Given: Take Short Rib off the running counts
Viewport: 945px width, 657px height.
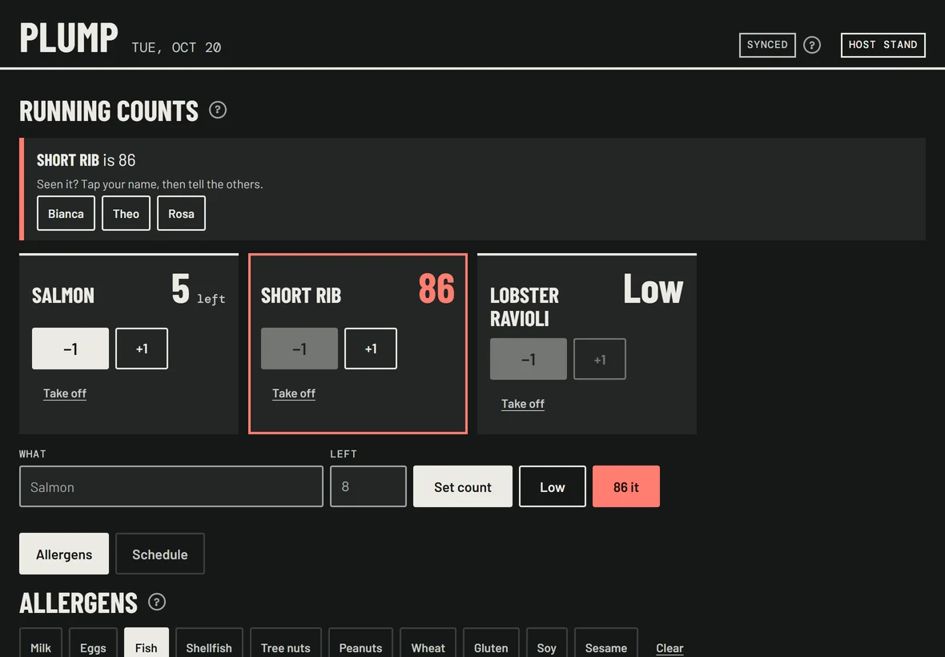Looking at the screenshot, I should 293,393.
